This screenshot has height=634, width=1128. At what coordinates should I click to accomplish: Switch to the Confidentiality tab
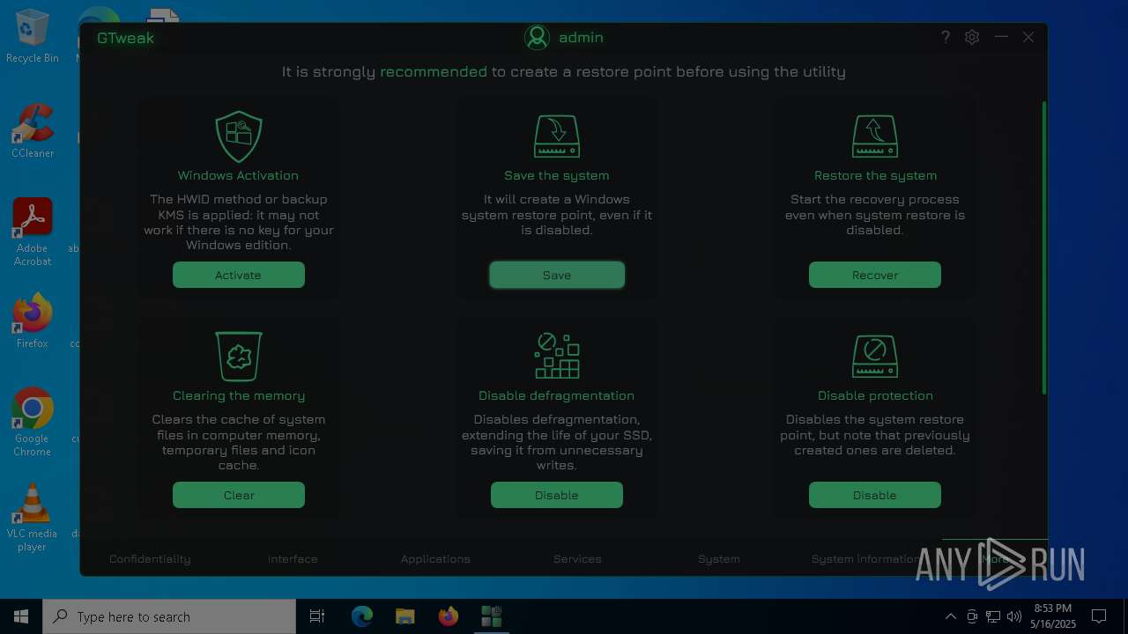150,558
